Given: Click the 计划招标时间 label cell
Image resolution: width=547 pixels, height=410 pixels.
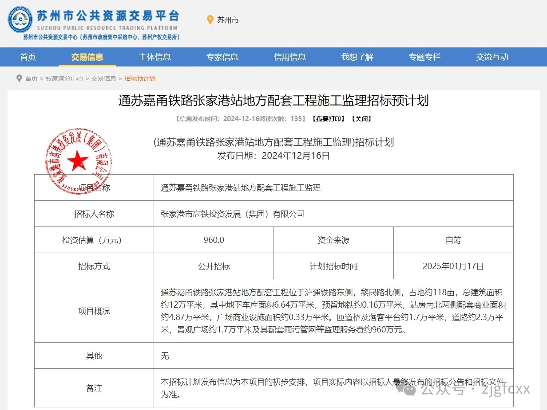Looking at the screenshot, I should click(x=334, y=266).
